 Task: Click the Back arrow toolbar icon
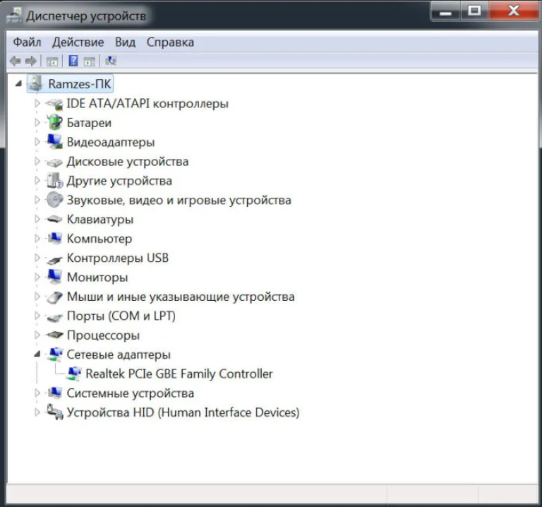pyautogui.click(x=16, y=61)
